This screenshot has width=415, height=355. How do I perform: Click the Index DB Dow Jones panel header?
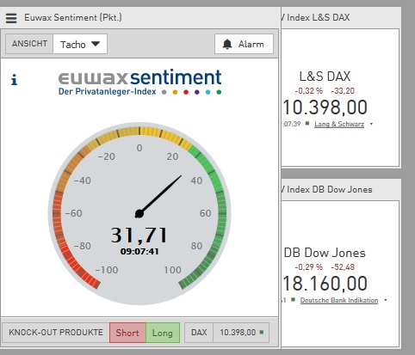[x=341, y=190]
